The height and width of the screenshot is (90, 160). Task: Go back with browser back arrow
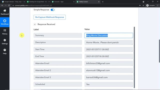point(2,5)
